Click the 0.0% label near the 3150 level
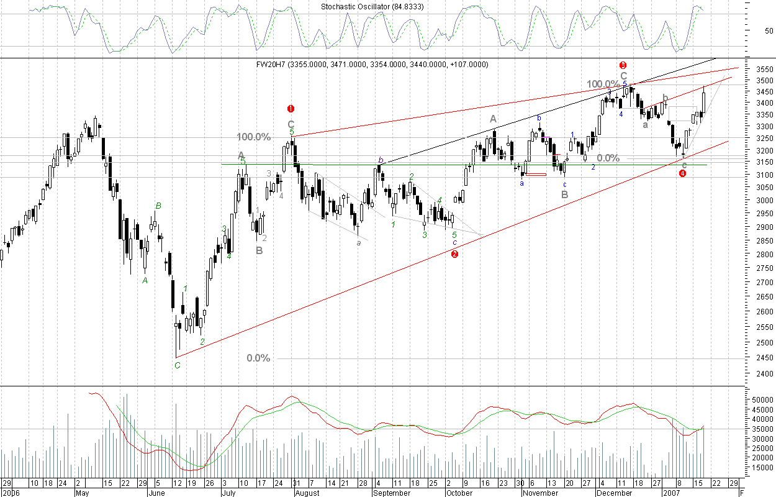This screenshot has width=776, height=497. (x=608, y=158)
